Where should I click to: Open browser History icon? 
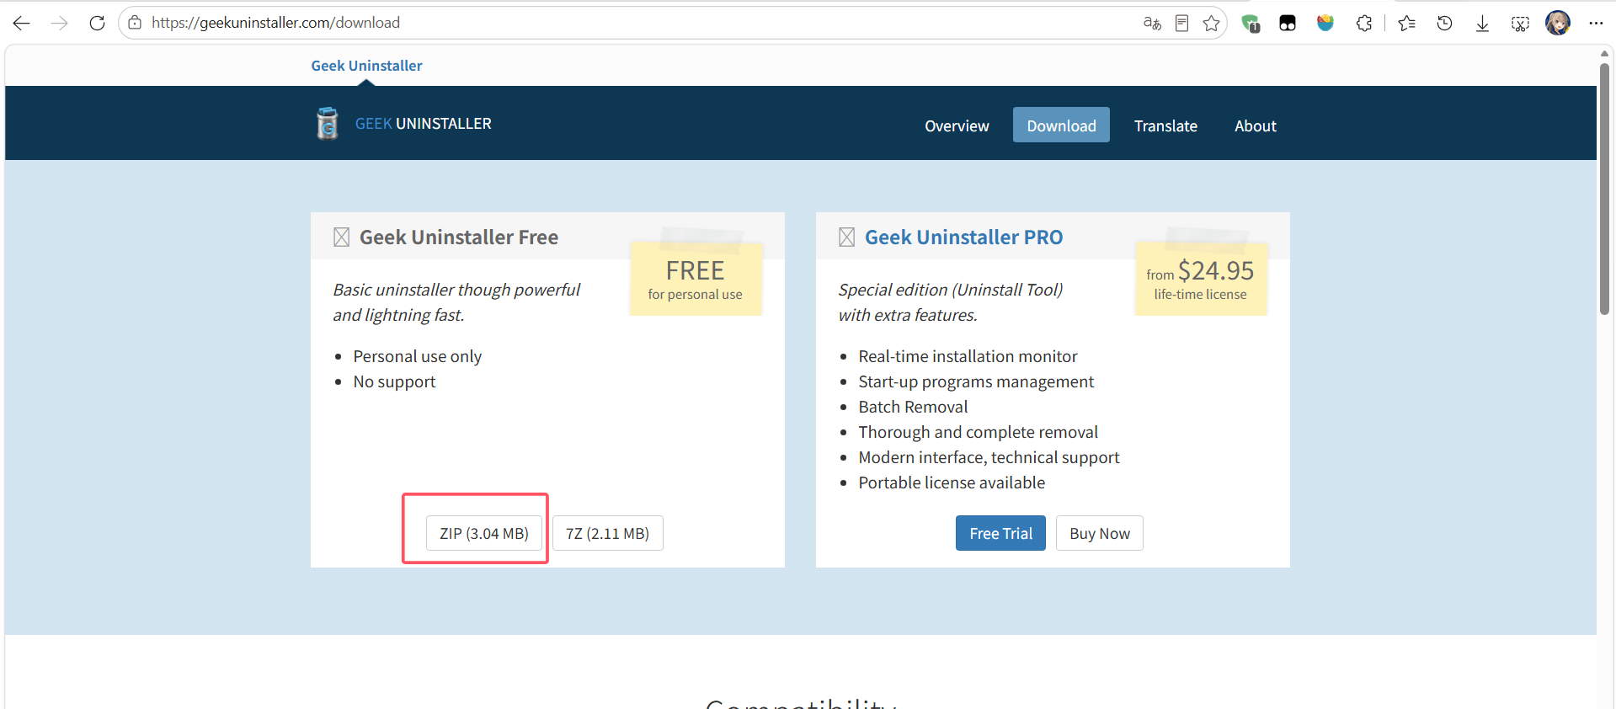pyautogui.click(x=1444, y=24)
